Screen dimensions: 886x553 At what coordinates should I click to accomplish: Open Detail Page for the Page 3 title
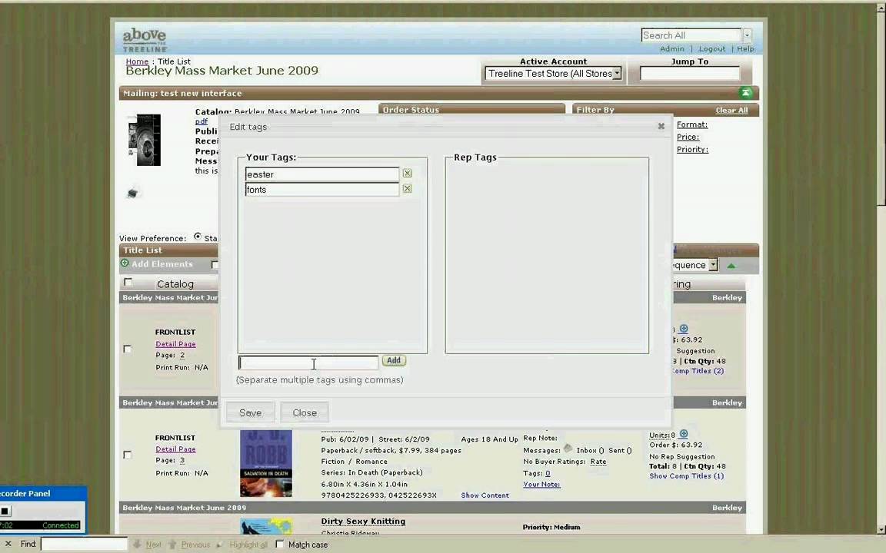(175, 449)
